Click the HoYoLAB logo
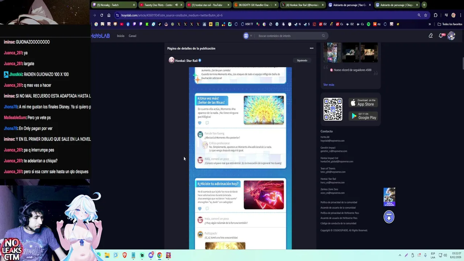 click(x=101, y=36)
